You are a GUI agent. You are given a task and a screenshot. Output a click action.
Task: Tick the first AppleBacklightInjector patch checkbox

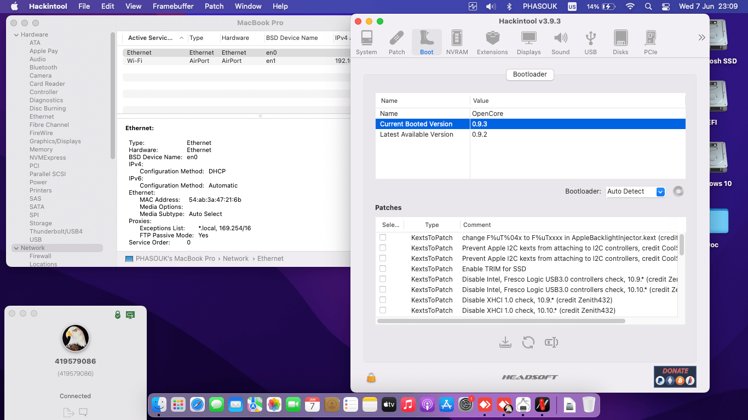click(383, 237)
